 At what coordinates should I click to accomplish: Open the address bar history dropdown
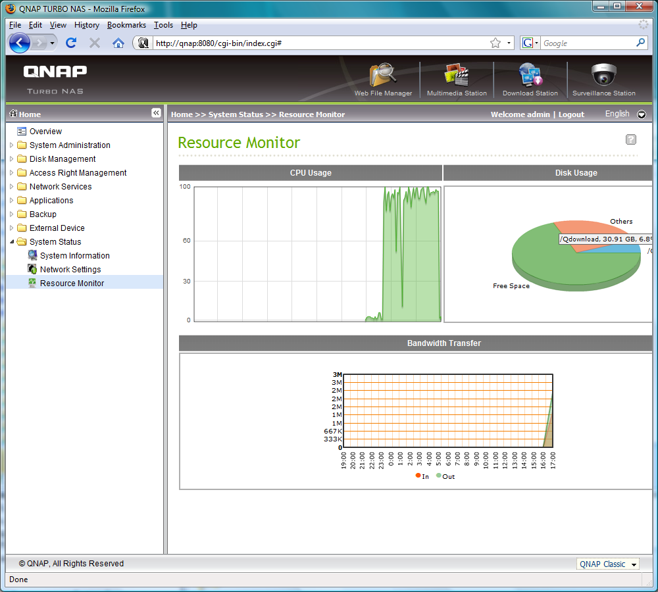(509, 43)
